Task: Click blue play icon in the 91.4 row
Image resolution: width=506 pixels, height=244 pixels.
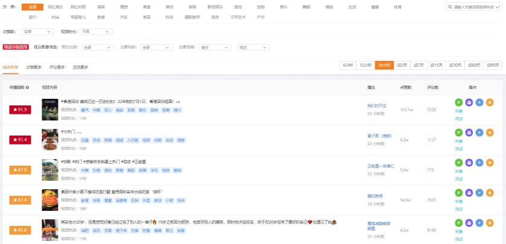Action: click(x=479, y=133)
